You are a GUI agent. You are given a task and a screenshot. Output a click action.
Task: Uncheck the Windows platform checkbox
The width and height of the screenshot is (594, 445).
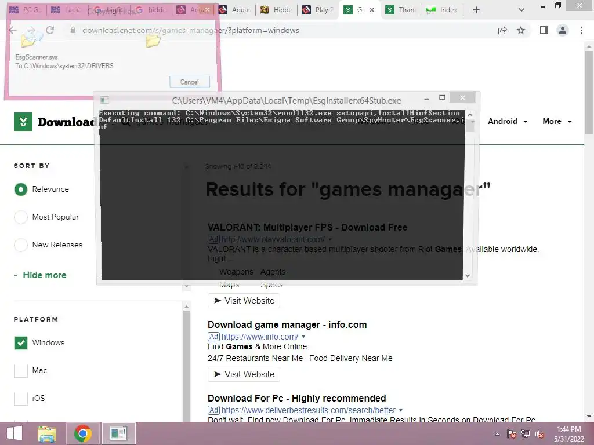coord(21,343)
